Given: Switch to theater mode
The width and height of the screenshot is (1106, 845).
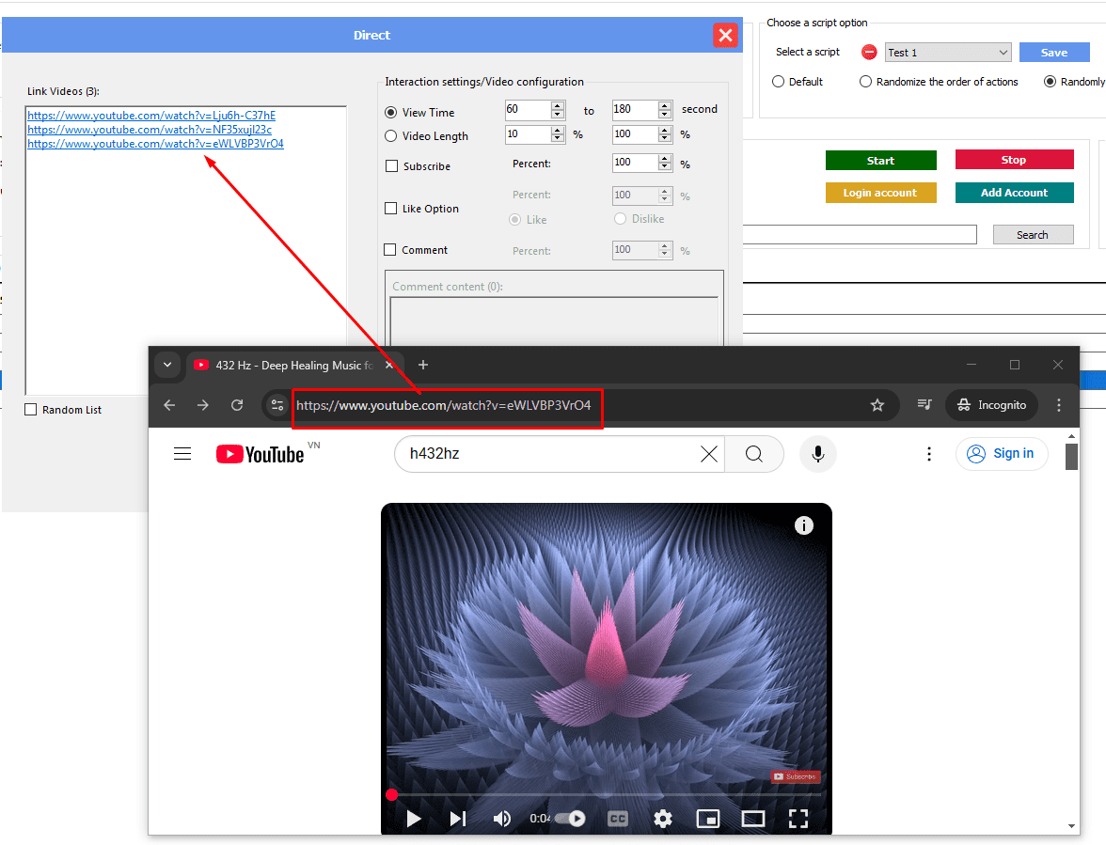Looking at the screenshot, I should (x=753, y=819).
